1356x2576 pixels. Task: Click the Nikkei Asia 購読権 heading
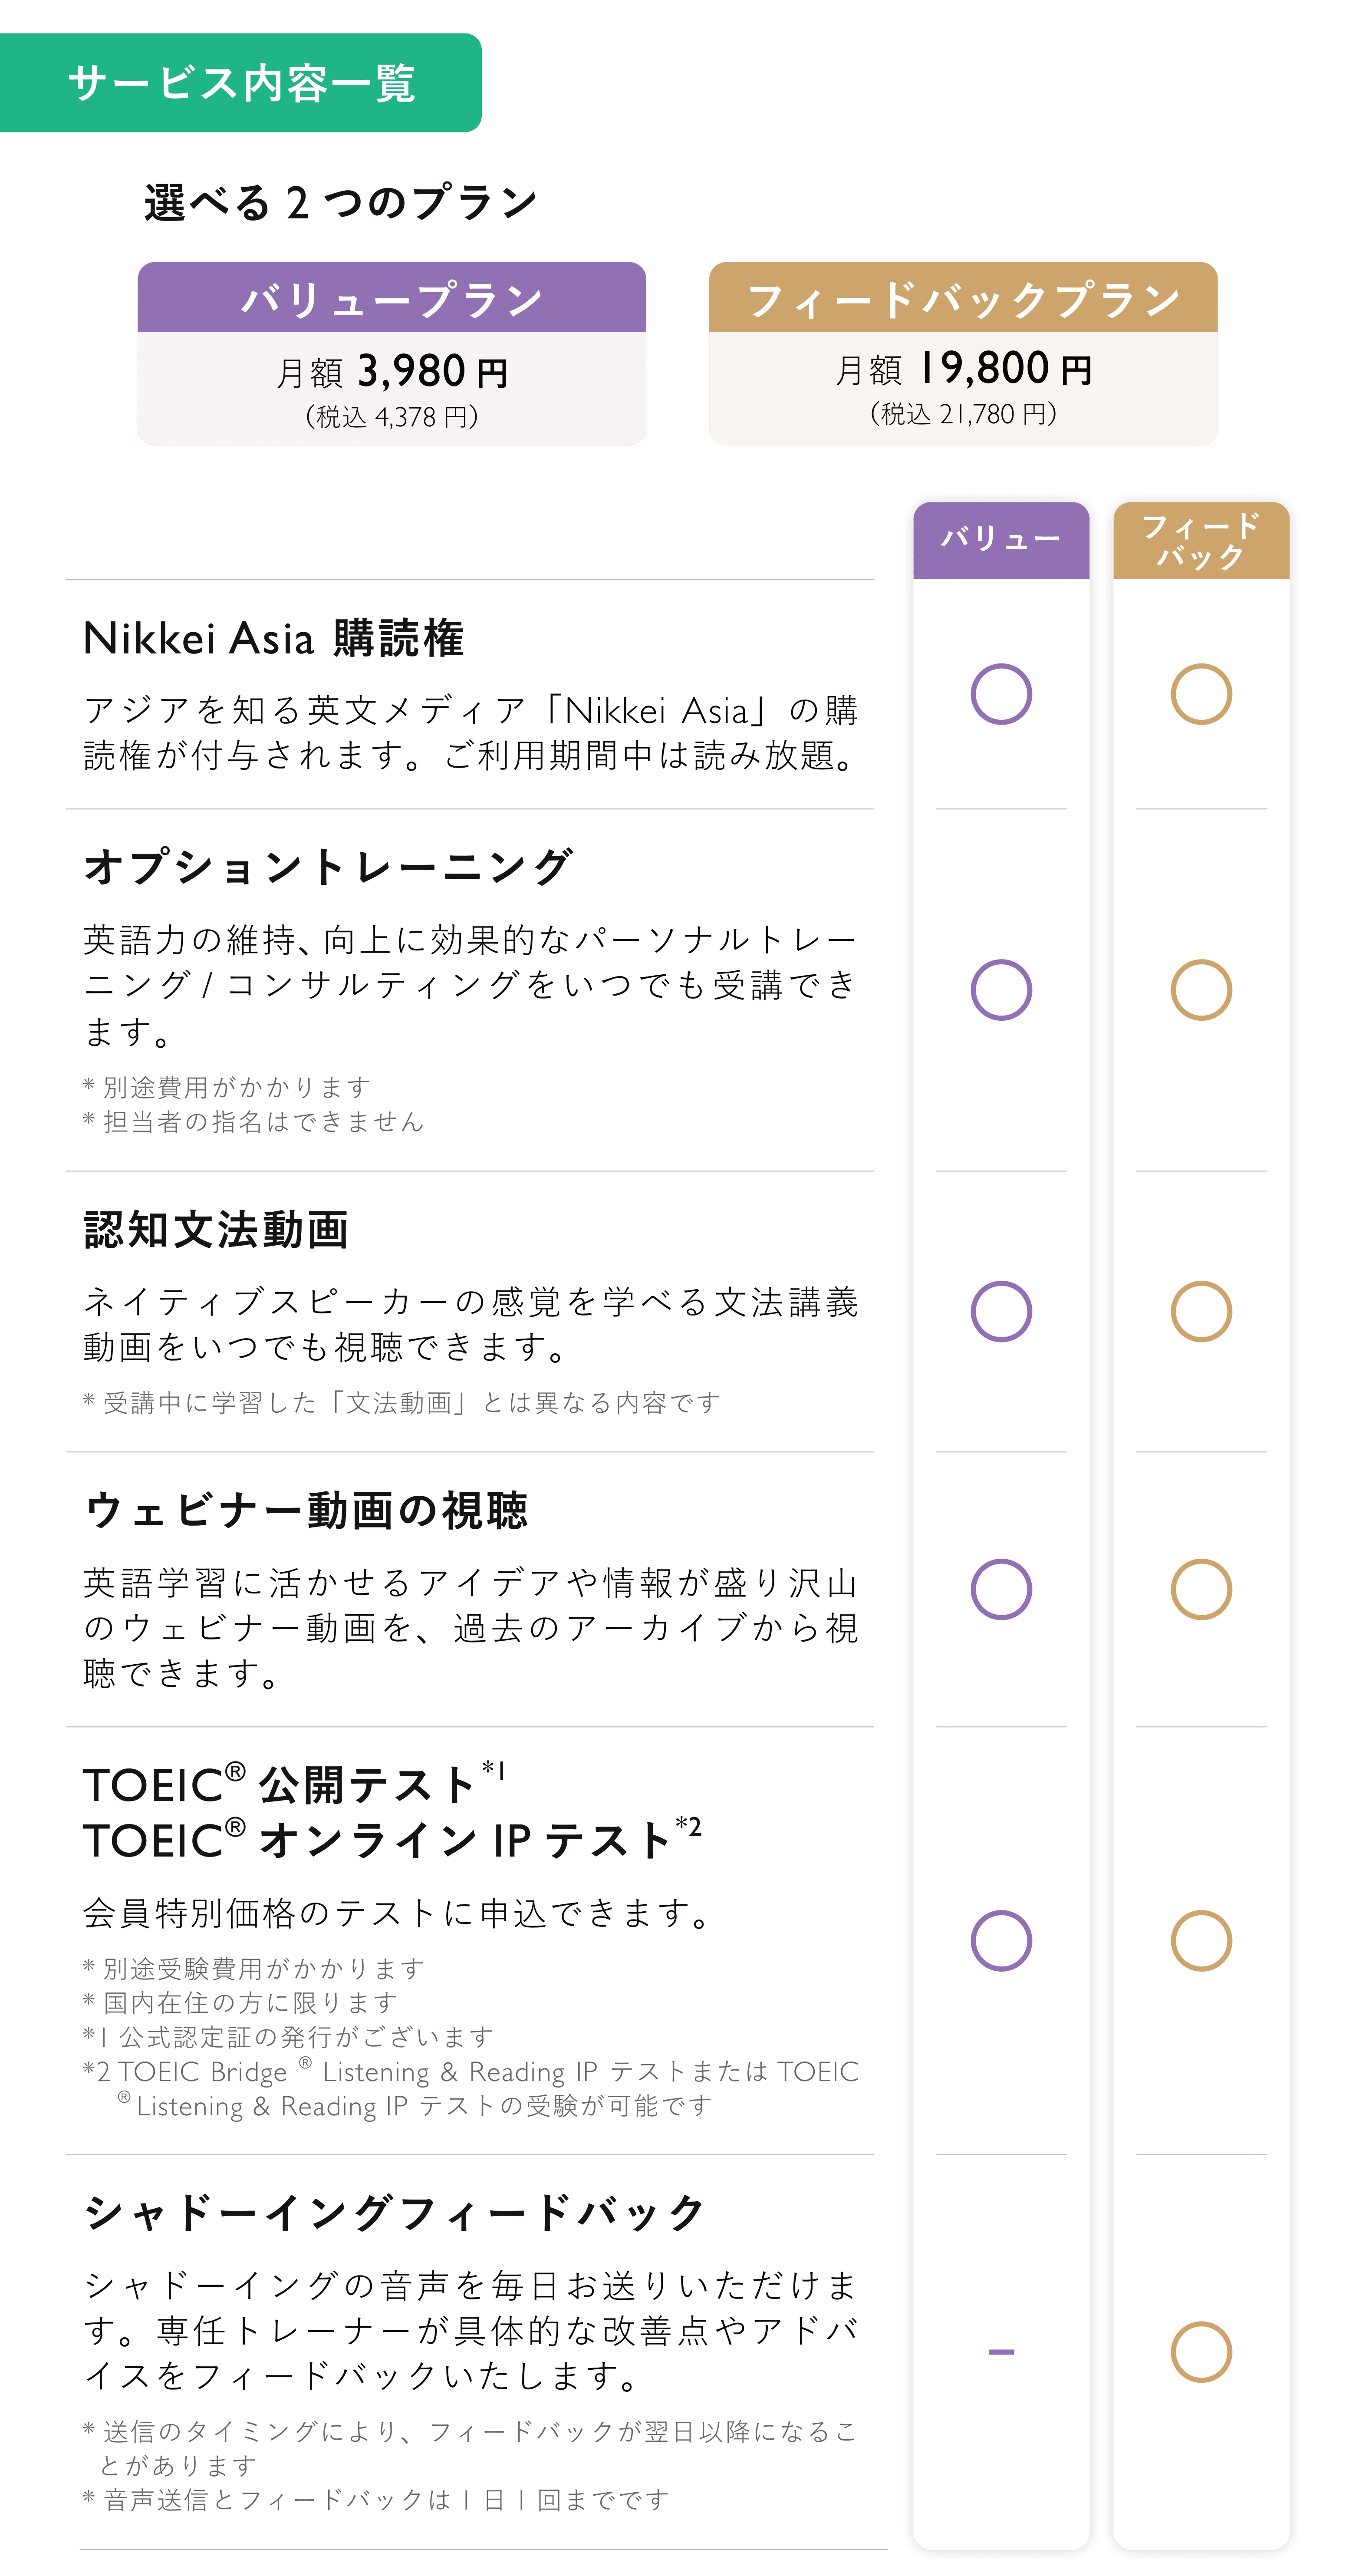pyautogui.click(x=273, y=638)
